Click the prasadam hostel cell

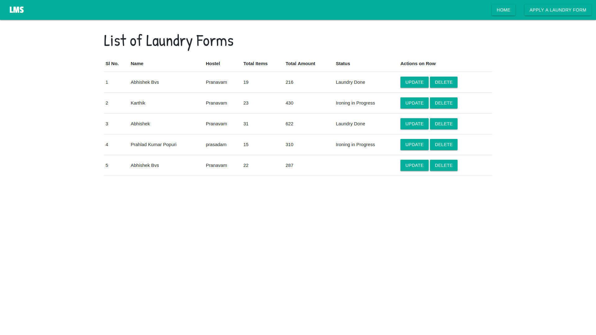pos(216,145)
